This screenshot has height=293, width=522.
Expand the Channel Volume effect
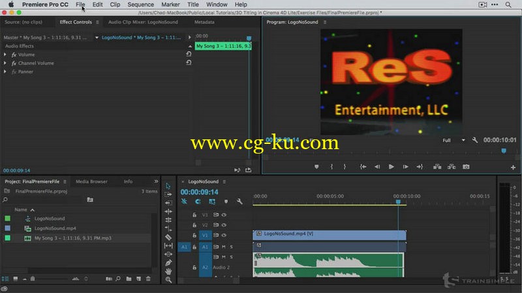[x=5, y=63]
